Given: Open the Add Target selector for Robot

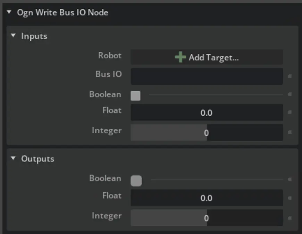Looking at the screenshot, I should coord(207,57).
